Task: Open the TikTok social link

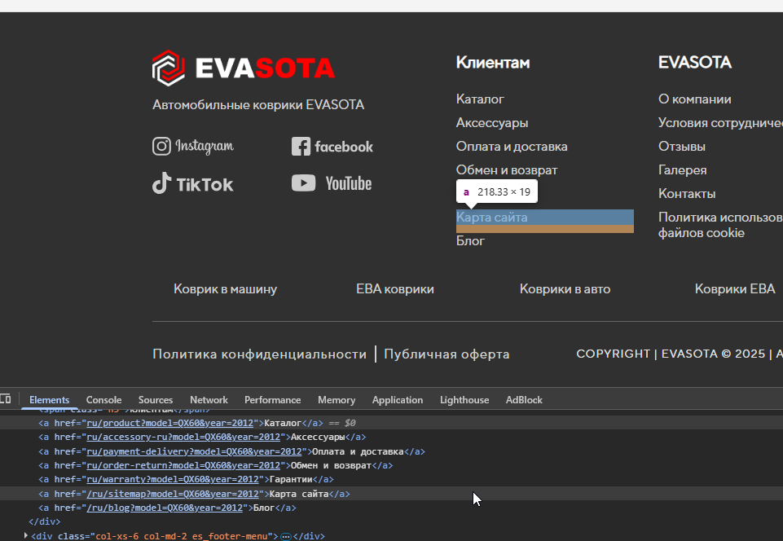Action: [x=193, y=183]
